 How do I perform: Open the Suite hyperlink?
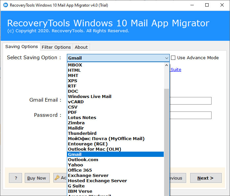pyautogui.click(x=176, y=69)
